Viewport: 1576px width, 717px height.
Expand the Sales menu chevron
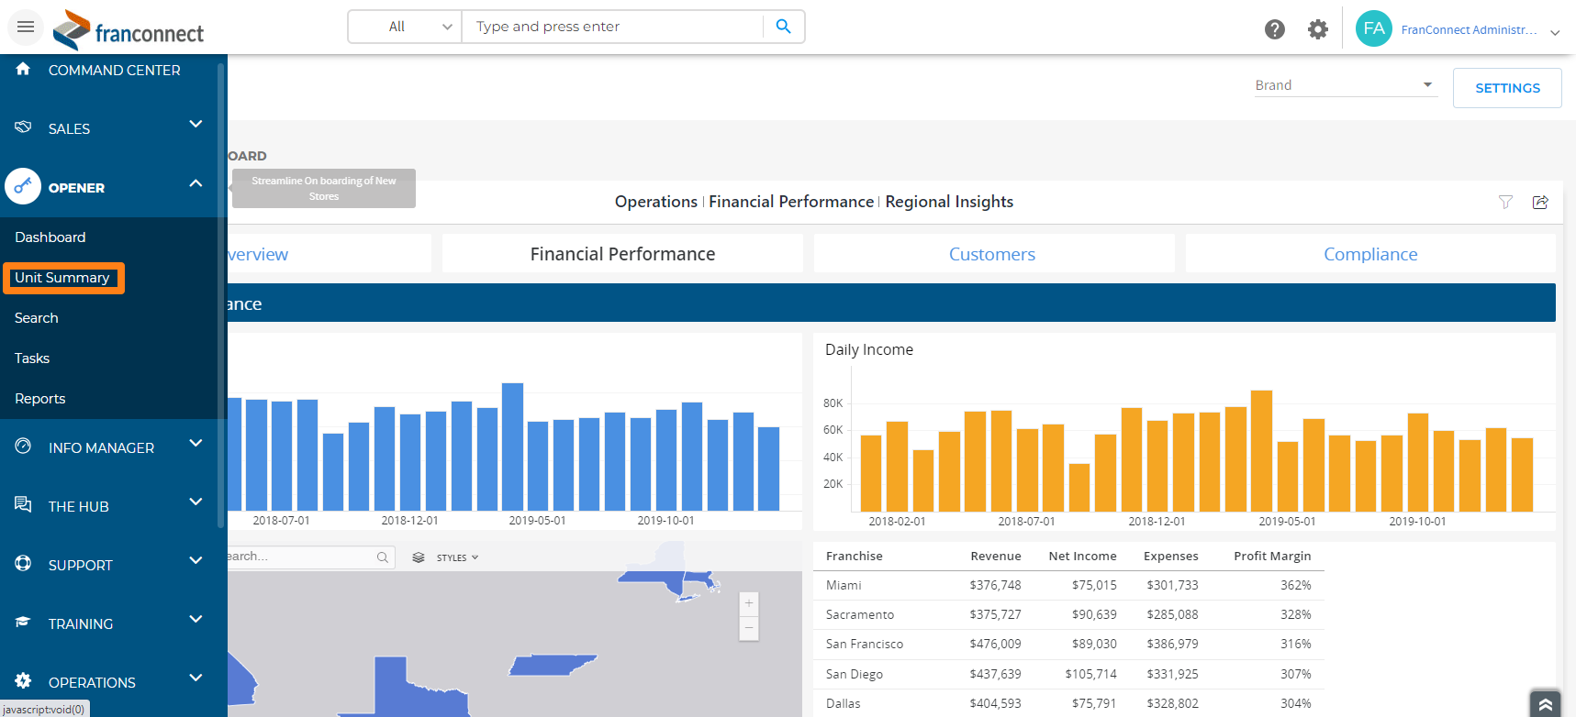click(196, 124)
